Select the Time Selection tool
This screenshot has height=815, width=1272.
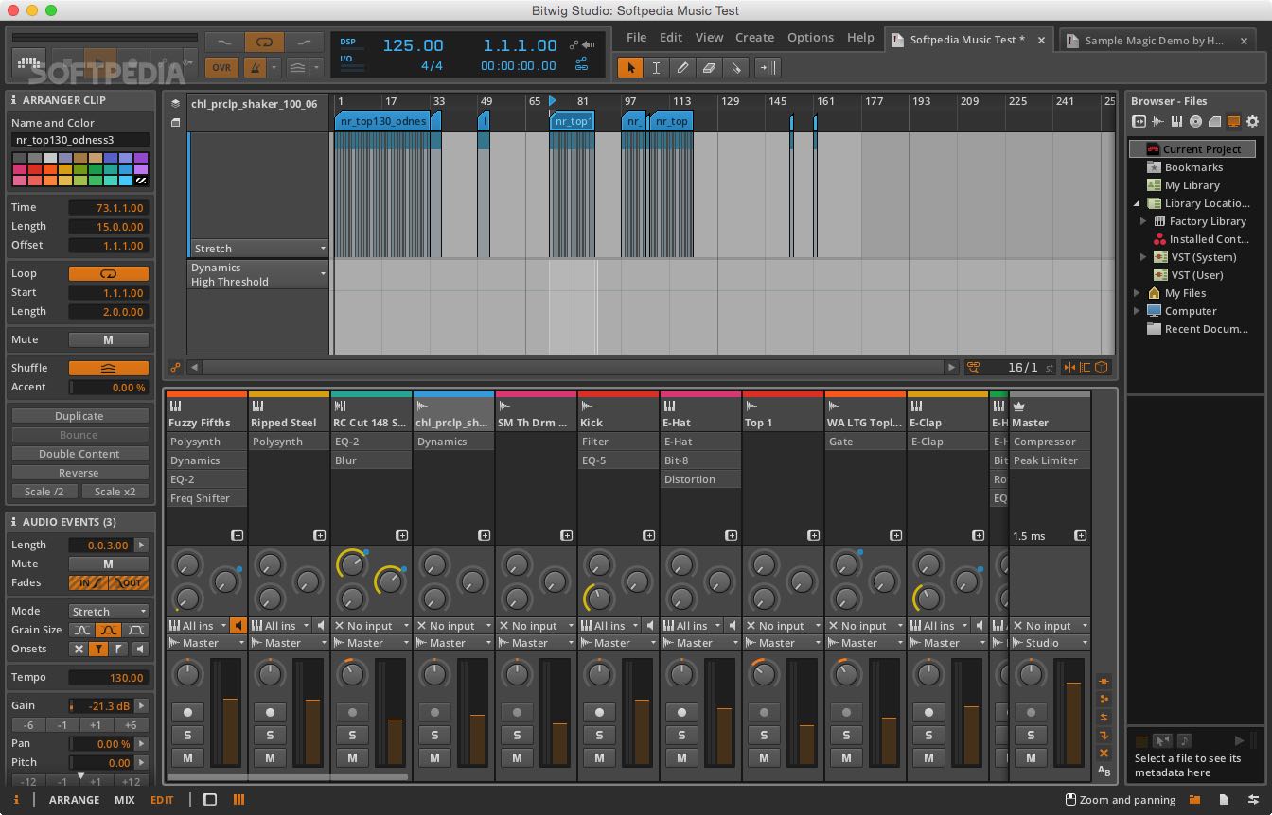tap(656, 67)
